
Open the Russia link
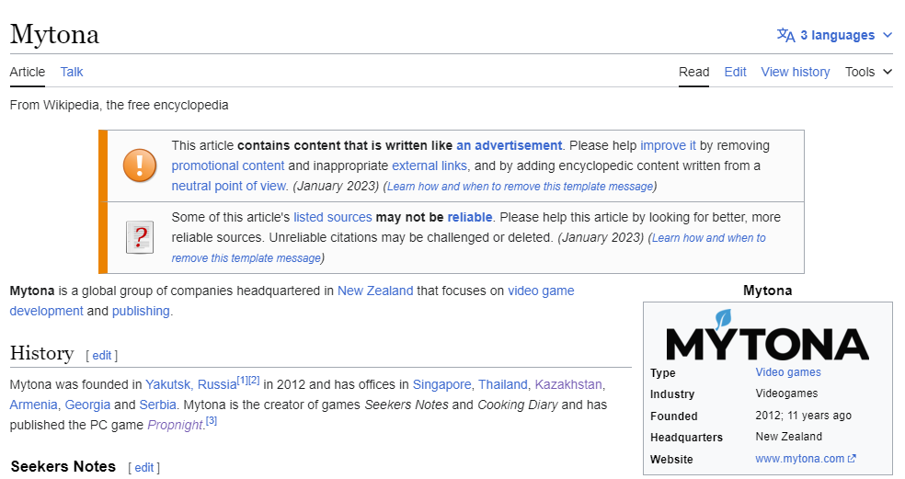[x=217, y=384]
